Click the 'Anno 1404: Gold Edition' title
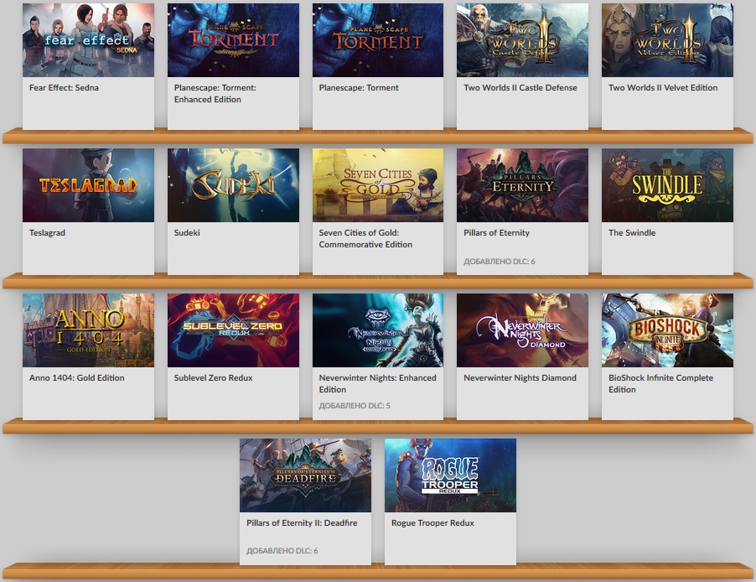 tap(76, 378)
